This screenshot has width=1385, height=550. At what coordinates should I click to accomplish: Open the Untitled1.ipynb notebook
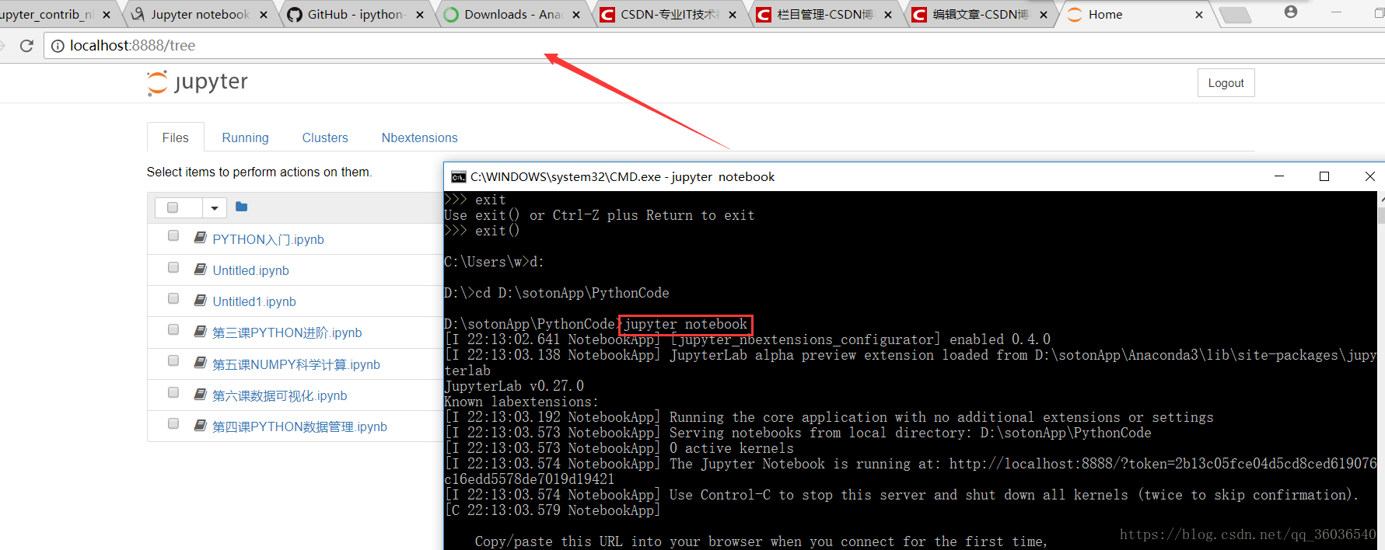[254, 301]
